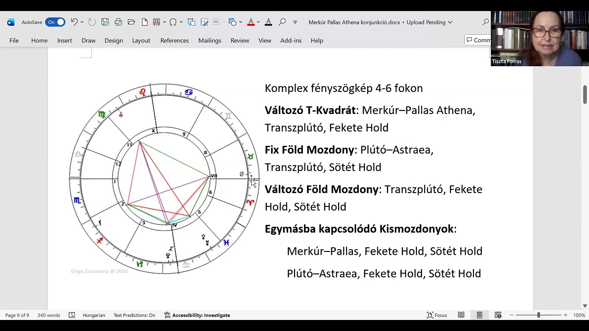Click the Redo icon
Image resolution: width=589 pixels, height=331 pixels.
[92, 22]
